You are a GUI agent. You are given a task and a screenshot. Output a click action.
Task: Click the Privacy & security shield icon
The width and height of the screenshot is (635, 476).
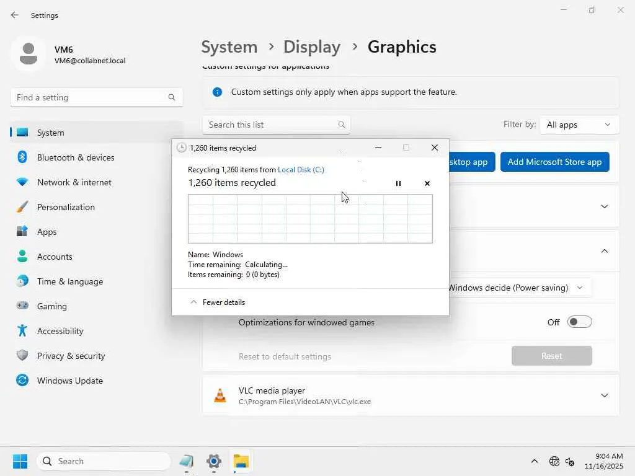point(22,355)
